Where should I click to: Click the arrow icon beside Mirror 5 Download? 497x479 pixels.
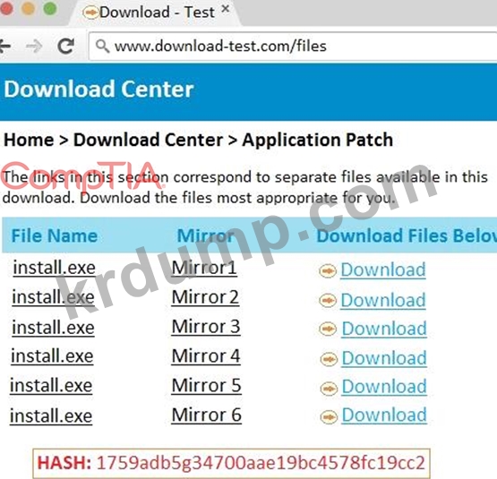click(x=329, y=388)
